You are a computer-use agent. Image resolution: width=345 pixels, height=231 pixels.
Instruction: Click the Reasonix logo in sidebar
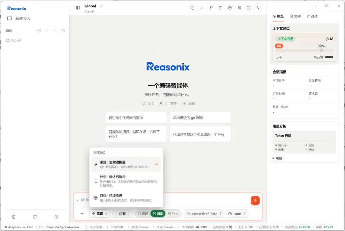pyautogui.click(x=17, y=9)
